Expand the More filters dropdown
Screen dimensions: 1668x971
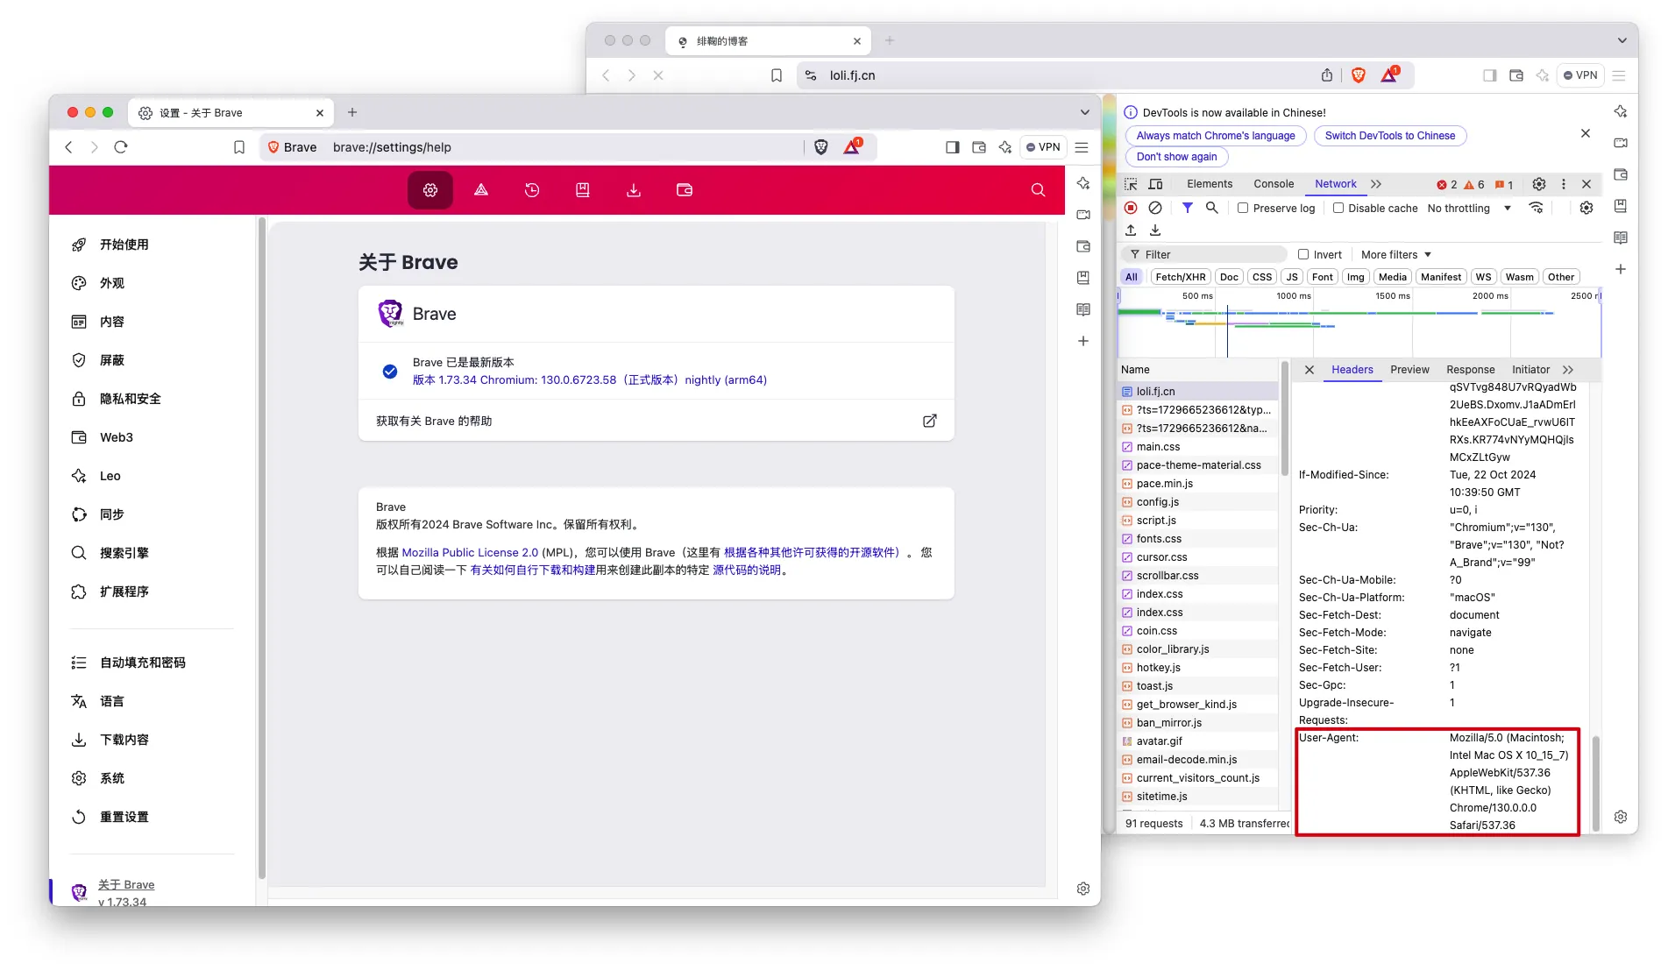[1395, 255]
